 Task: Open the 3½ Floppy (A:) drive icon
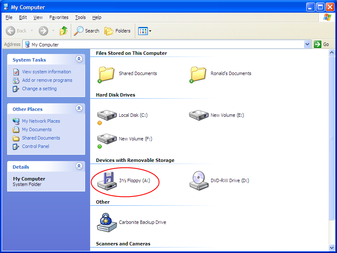pyautogui.click(x=107, y=181)
